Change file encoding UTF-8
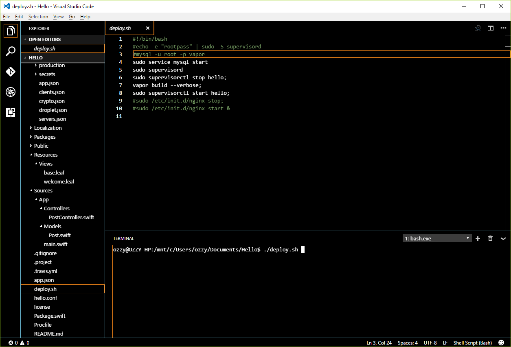The image size is (511, 347). pyautogui.click(x=430, y=343)
